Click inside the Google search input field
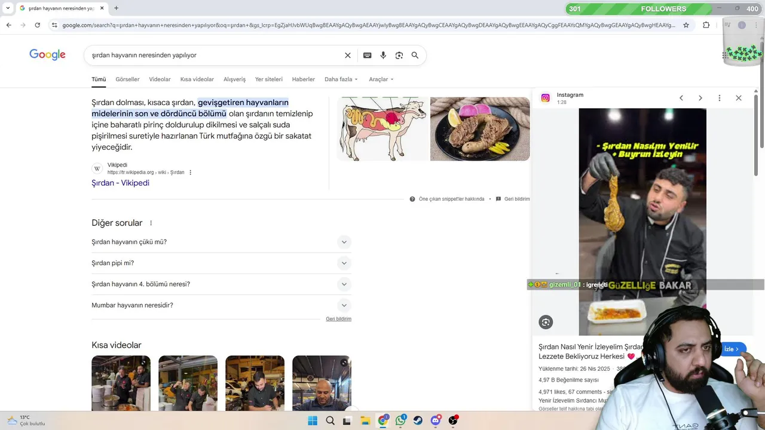This screenshot has height=430, width=765. (215, 55)
